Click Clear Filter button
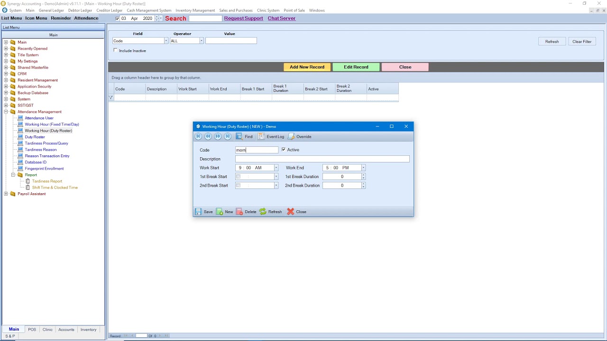The image size is (607, 341). [582, 42]
